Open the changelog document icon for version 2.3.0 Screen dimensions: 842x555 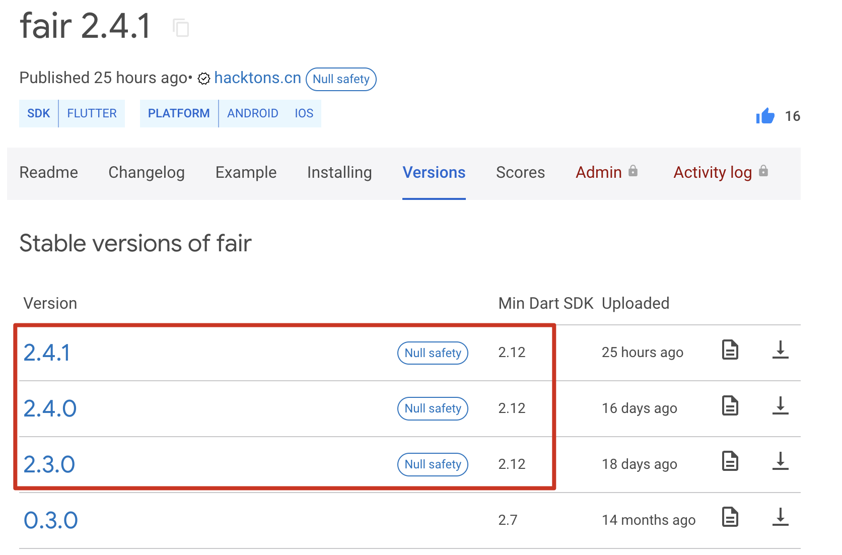click(x=730, y=461)
